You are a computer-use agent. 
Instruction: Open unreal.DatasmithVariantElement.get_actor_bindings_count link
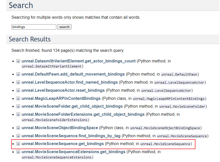click(x=79, y=61)
